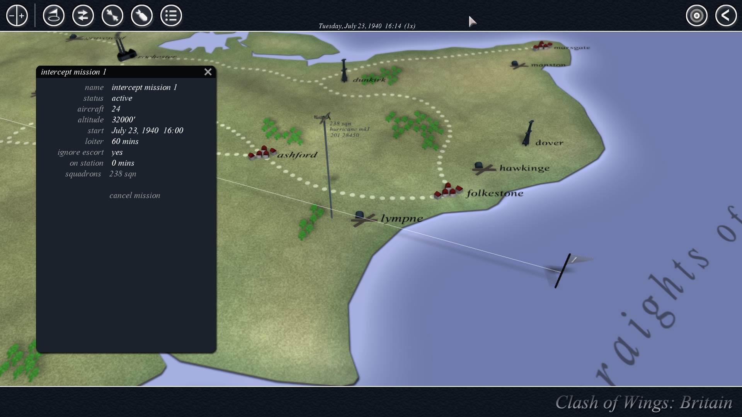Click the intercept converging arrows icon
Screen dimensions: 742x417
tap(112, 16)
